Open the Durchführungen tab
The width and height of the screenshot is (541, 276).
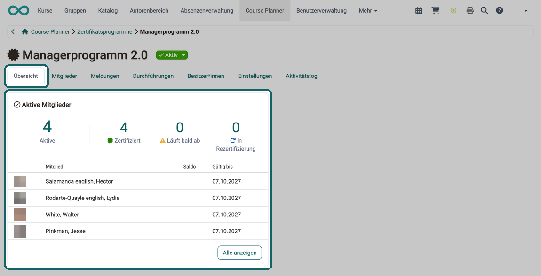(x=153, y=76)
